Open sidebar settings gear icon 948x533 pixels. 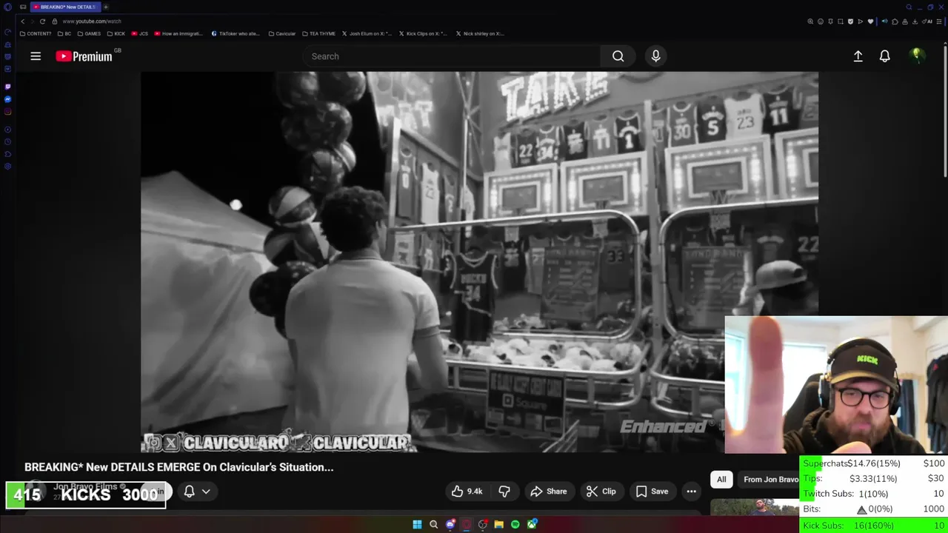tap(7, 166)
